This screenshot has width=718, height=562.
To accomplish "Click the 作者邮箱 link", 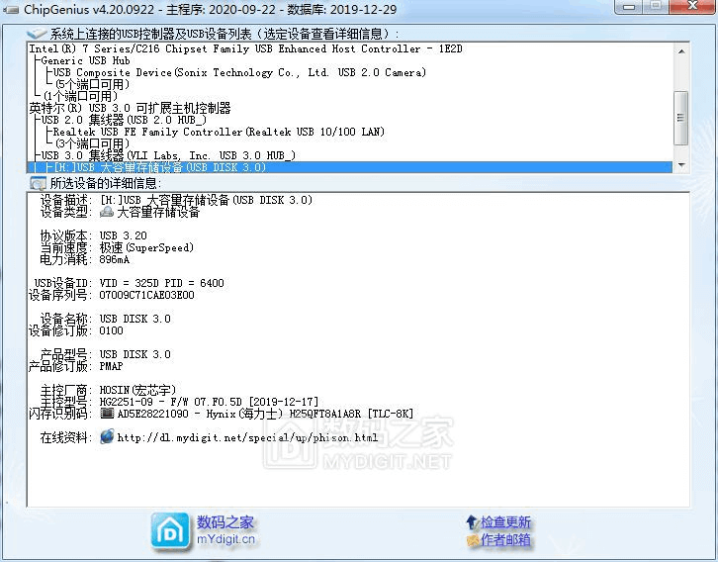I will (x=505, y=540).
